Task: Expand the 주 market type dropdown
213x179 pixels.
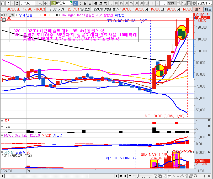Action: [x=12, y=3]
